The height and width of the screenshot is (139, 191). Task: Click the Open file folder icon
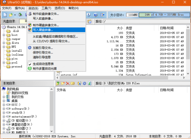pyautogui.click(x=11, y=15)
